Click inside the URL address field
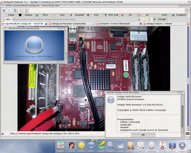 point(74,19)
